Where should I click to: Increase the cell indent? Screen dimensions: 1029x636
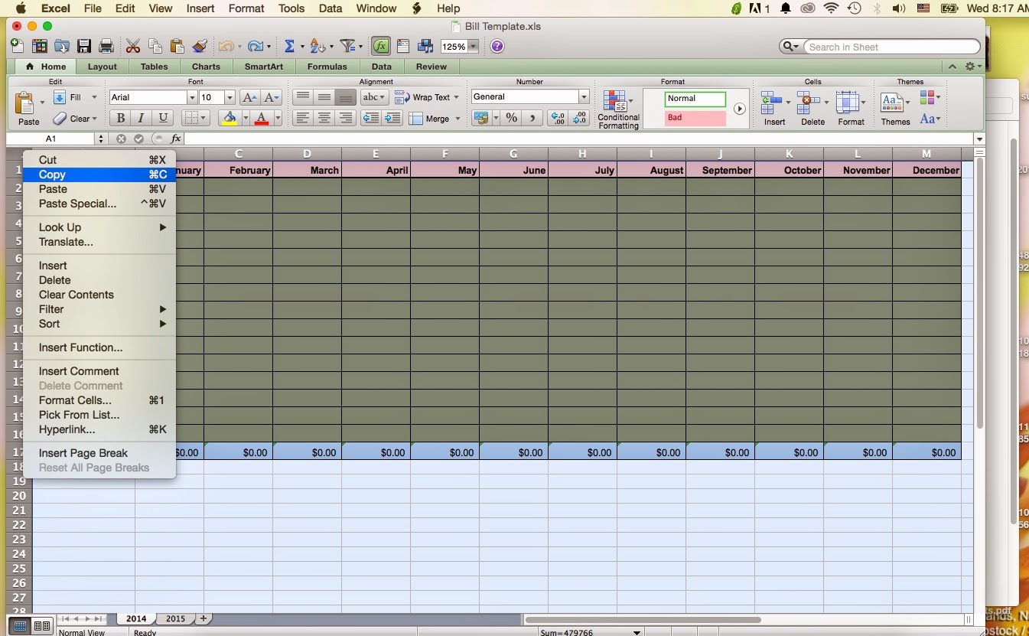392,119
